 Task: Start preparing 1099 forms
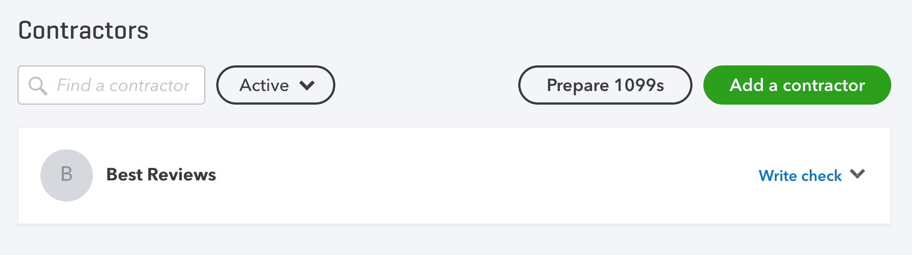coord(605,85)
